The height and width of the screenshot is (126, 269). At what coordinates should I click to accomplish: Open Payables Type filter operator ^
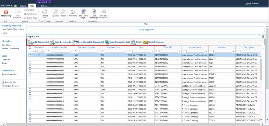point(103,51)
